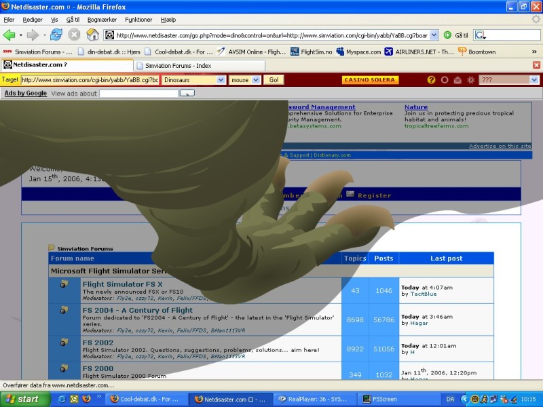543x407 pixels.
Task: Open the FS 2002 forum link
Action: click(98, 343)
